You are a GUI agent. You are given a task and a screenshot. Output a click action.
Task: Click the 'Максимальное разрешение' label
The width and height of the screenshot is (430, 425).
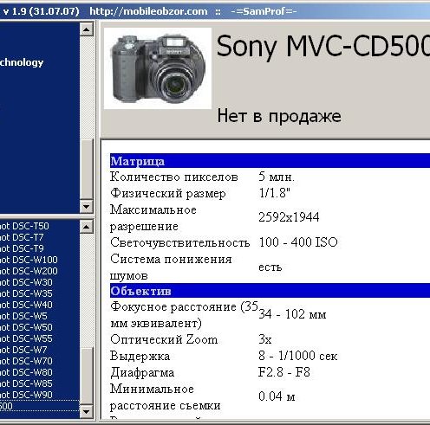point(153,218)
